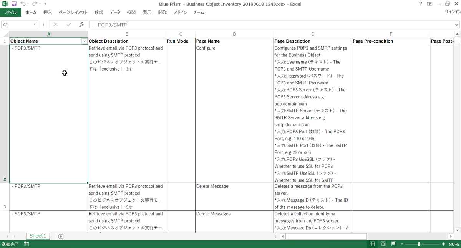
Task: Open the redo history dropdown arrow
Action: click(40, 4)
